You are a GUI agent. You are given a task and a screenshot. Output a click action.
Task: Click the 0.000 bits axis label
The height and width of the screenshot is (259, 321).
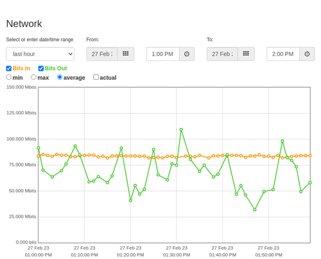[26, 242]
